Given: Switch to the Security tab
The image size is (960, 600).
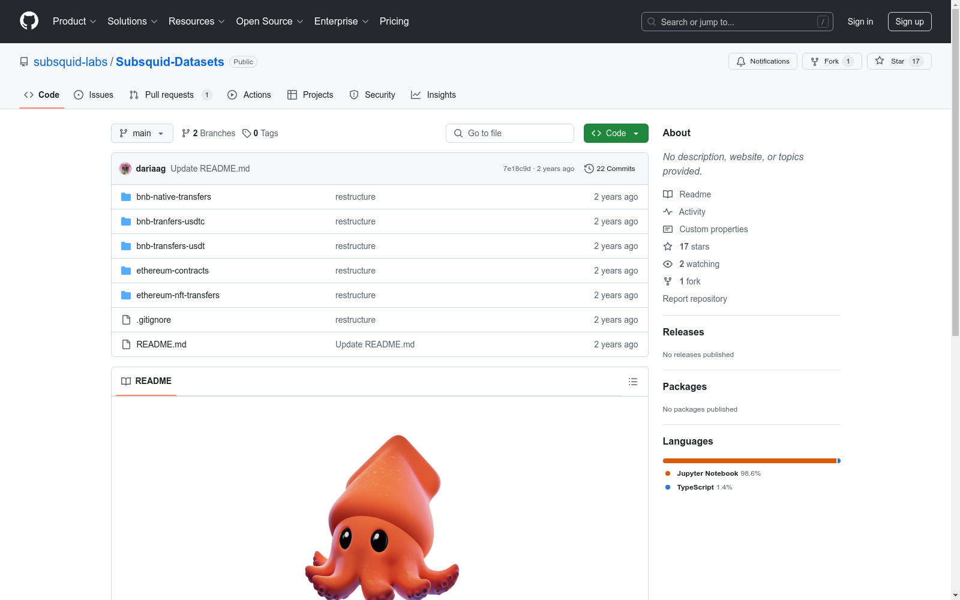Looking at the screenshot, I should (372, 95).
